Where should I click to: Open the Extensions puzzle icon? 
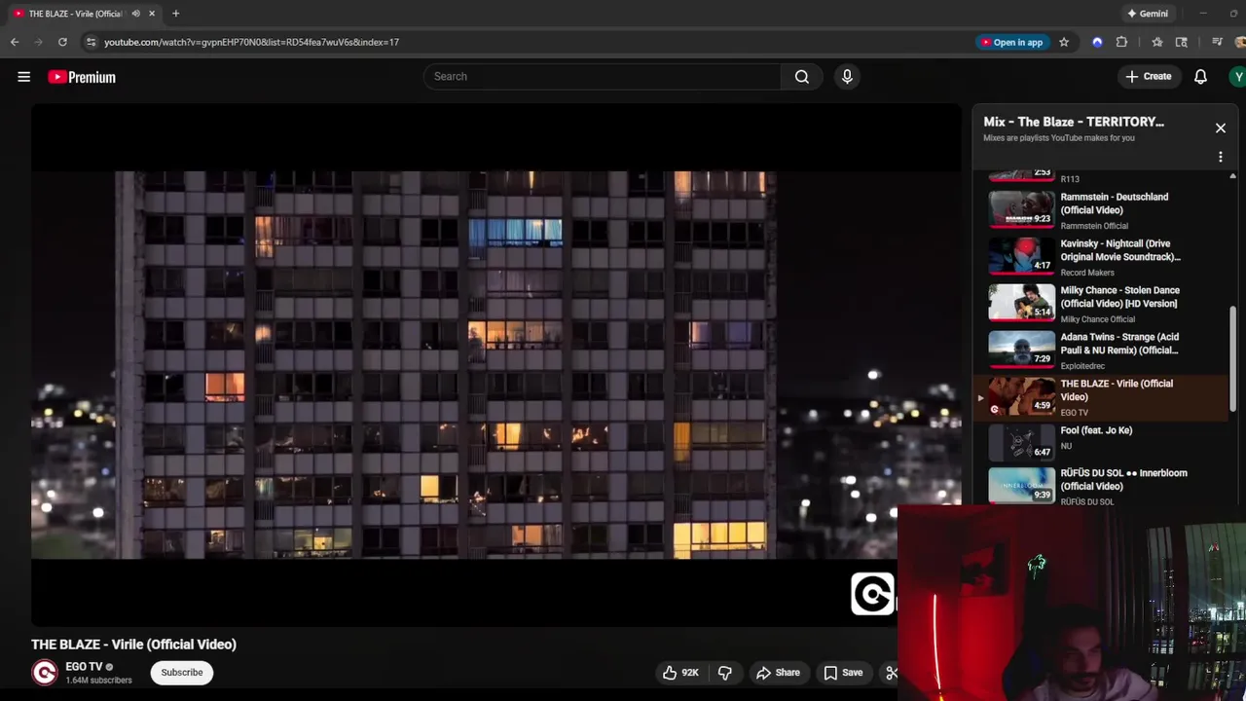click(1121, 42)
